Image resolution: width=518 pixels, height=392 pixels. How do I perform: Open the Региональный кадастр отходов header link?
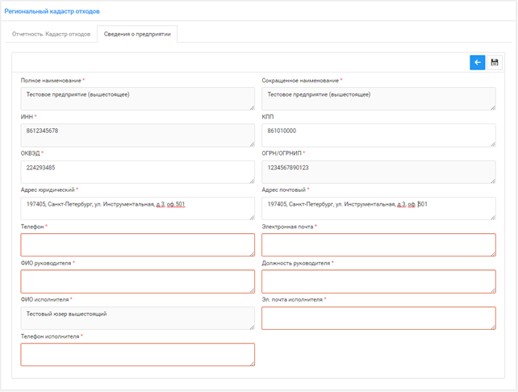(x=52, y=11)
